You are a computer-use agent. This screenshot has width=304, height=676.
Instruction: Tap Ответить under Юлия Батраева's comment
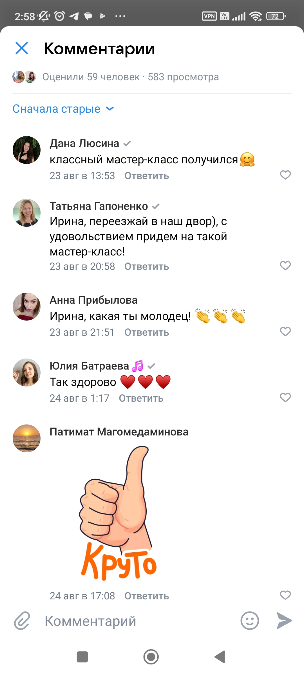[141, 398]
